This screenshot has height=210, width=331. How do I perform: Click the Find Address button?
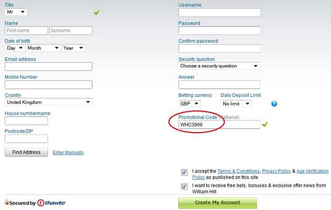pos(26,153)
